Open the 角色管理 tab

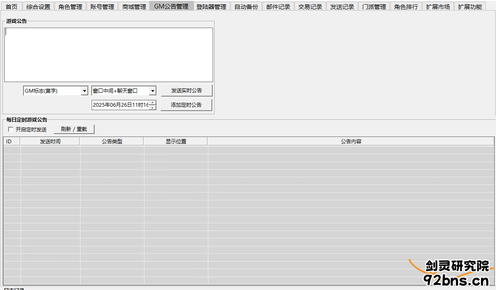[70, 7]
